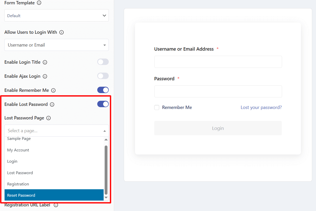Turn on the Enable Ajax Login switch
The width and height of the screenshot is (316, 211).
click(x=103, y=76)
